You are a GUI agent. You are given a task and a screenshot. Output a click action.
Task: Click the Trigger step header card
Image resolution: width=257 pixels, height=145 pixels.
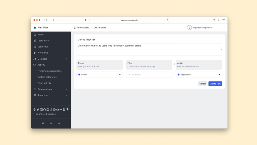tap(99, 65)
